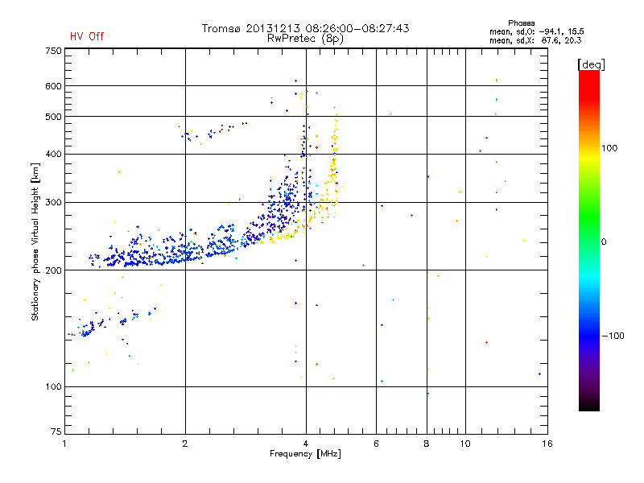
Task: Click the green zero region of the colorbar
Action: pos(589,242)
